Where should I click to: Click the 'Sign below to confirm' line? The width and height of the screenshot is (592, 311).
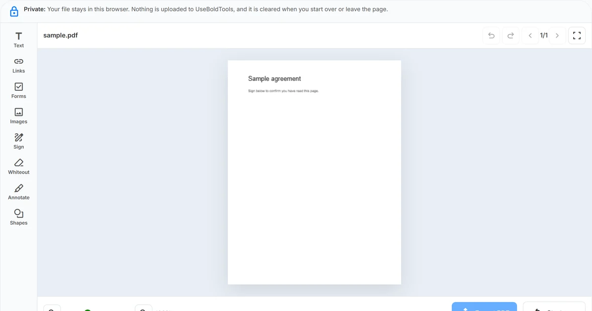[283, 91]
